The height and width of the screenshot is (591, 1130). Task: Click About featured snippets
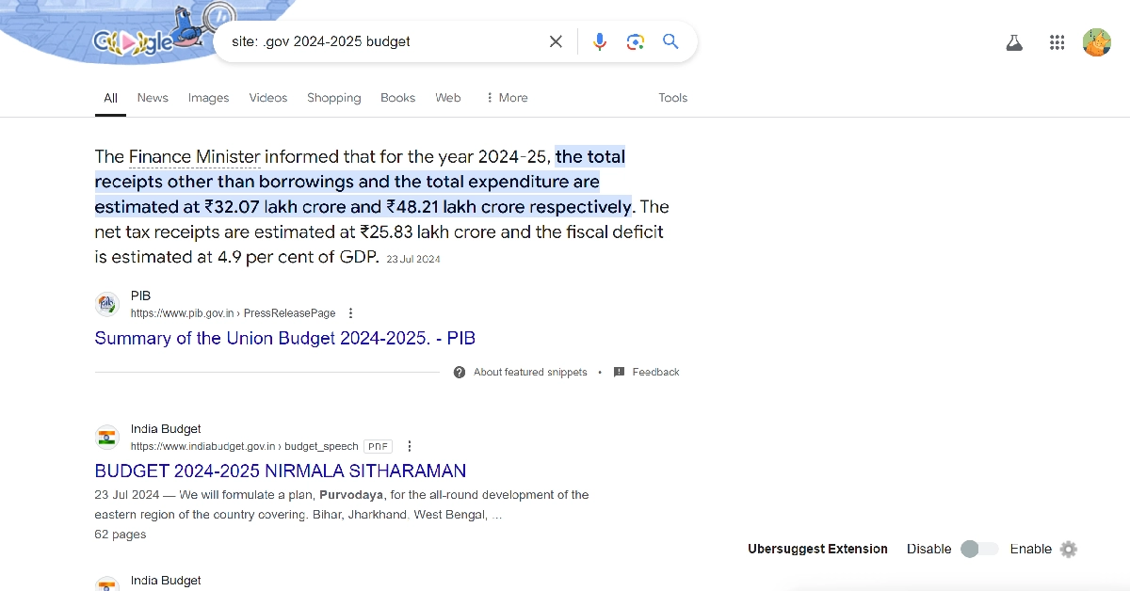(x=529, y=373)
